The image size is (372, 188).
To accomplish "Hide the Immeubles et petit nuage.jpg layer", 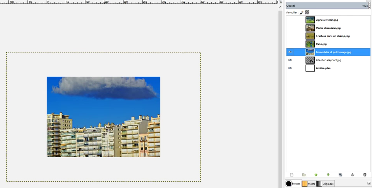I will click(290, 52).
